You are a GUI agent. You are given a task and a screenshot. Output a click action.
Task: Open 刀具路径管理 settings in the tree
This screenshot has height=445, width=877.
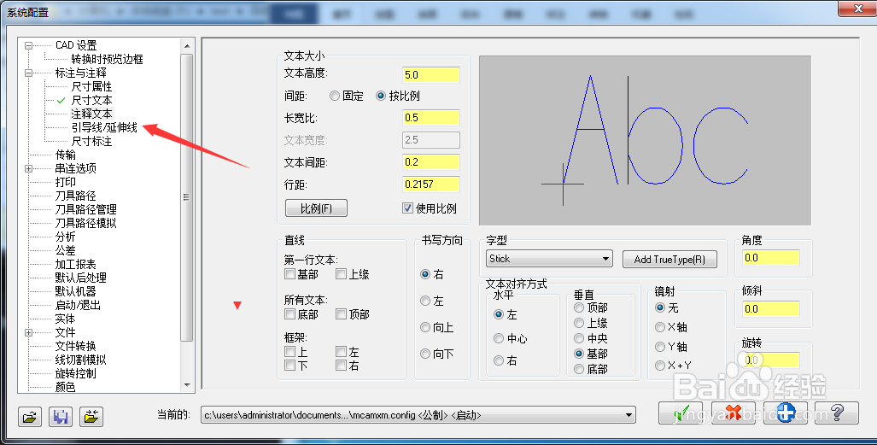(85, 210)
